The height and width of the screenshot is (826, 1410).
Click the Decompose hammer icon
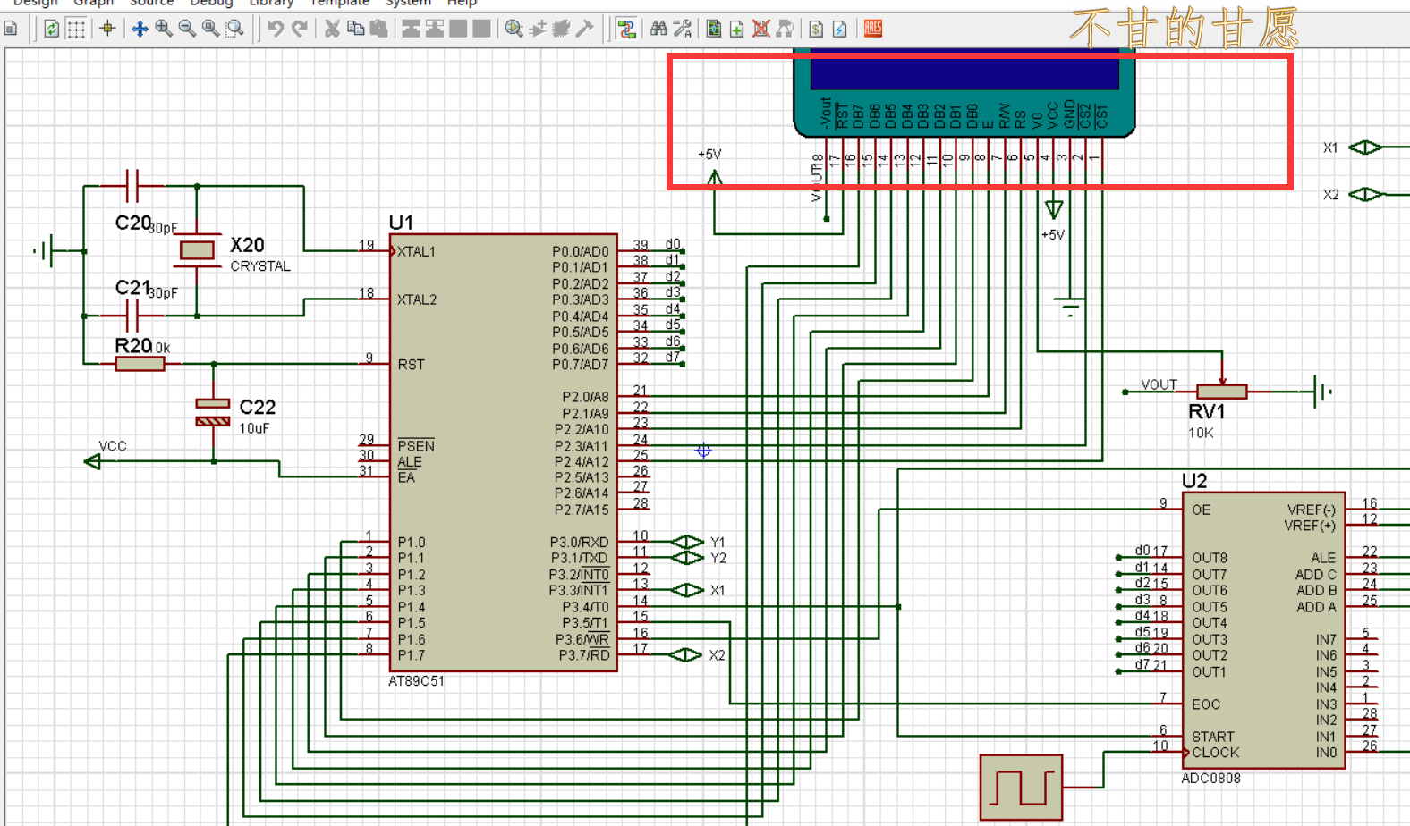[x=584, y=29]
